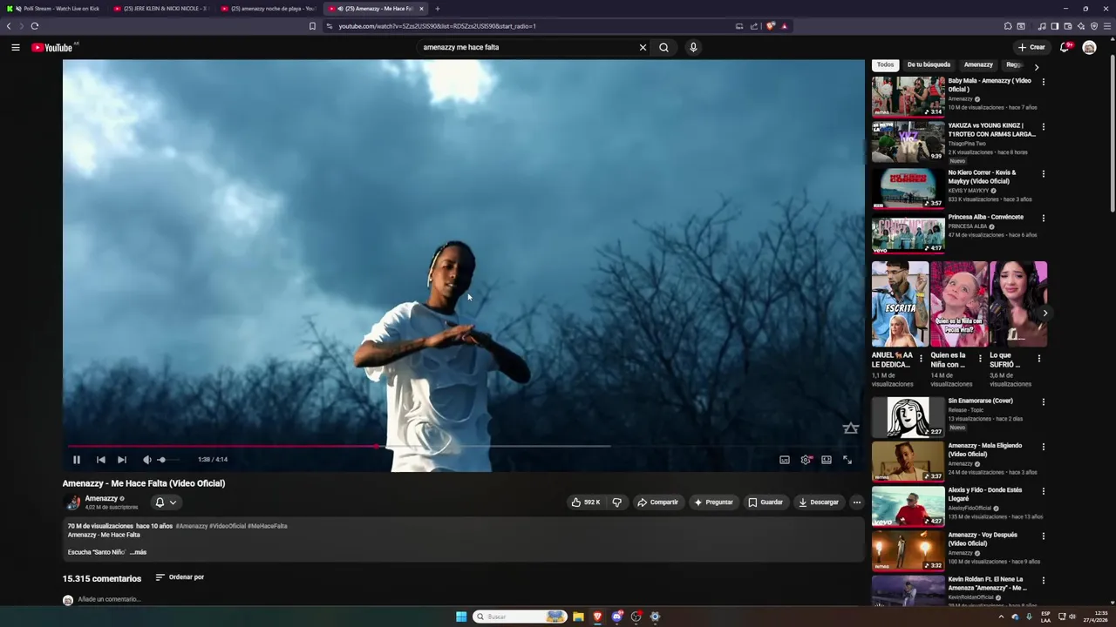This screenshot has width=1116, height=627.
Task: Pause the video with the pause button
Action: pyautogui.click(x=76, y=460)
